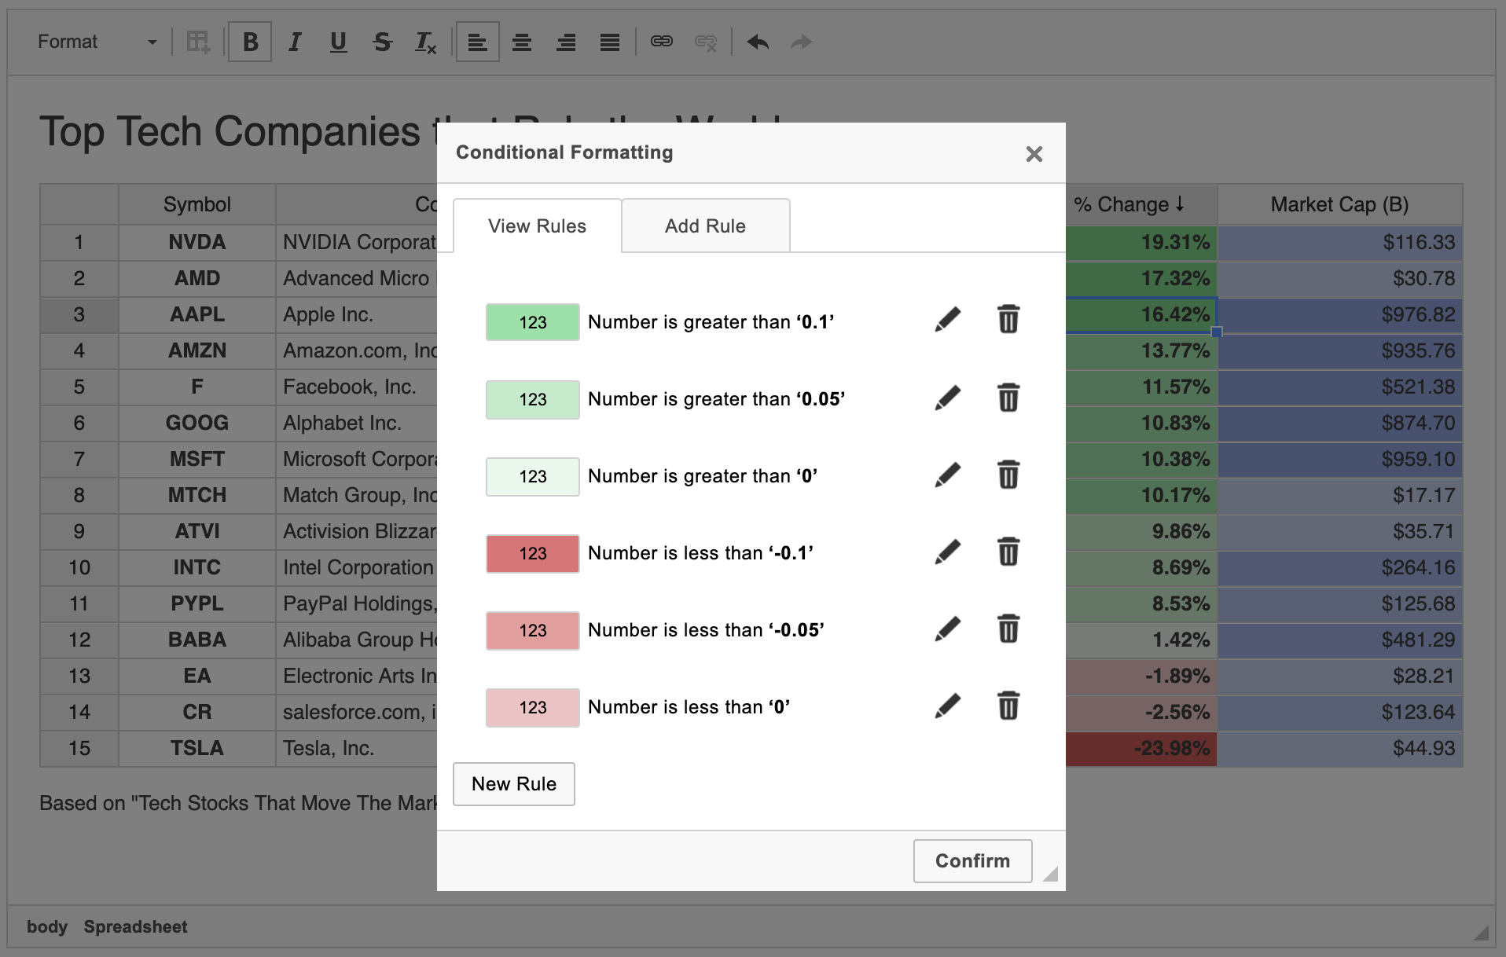The height and width of the screenshot is (957, 1506).
Task: Click the insert spreadsheet table icon
Action: pyautogui.click(x=198, y=42)
